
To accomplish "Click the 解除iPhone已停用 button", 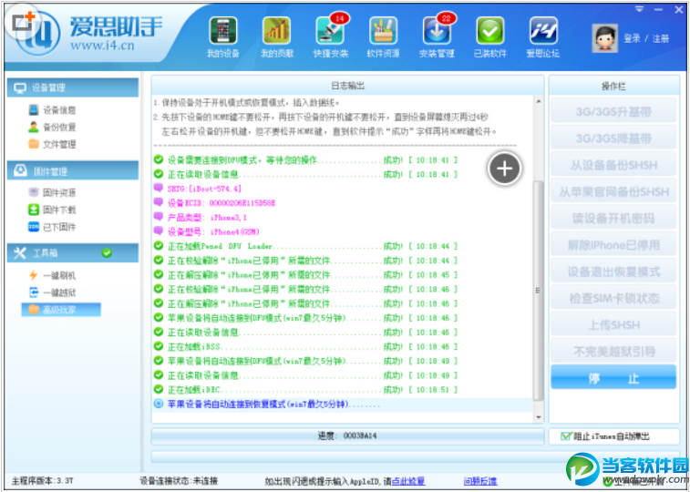I will 613,245.
